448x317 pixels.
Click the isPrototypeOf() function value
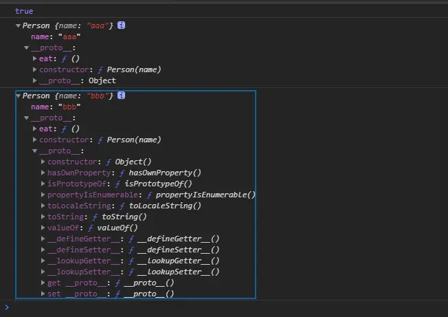158,184
